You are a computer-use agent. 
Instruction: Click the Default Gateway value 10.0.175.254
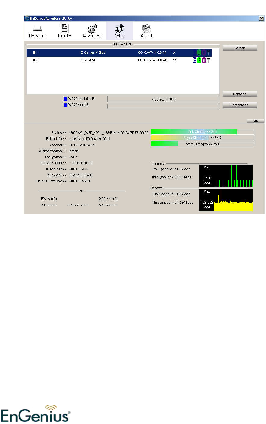(x=80, y=181)
